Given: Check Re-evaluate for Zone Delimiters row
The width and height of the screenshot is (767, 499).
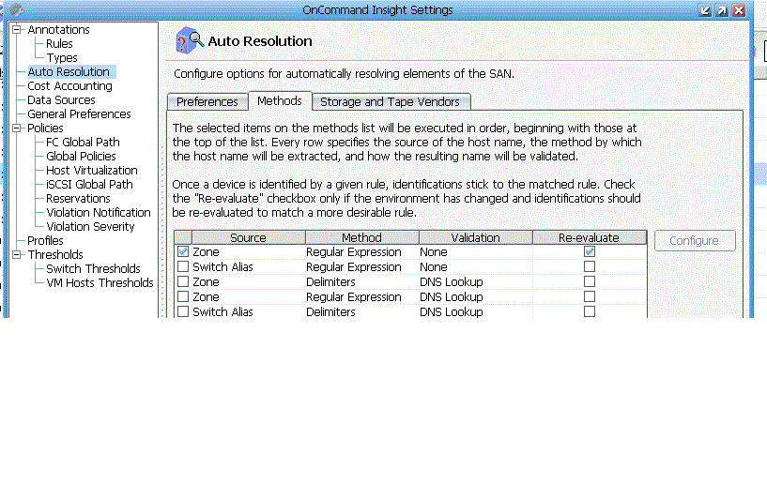Looking at the screenshot, I should point(590,282).
